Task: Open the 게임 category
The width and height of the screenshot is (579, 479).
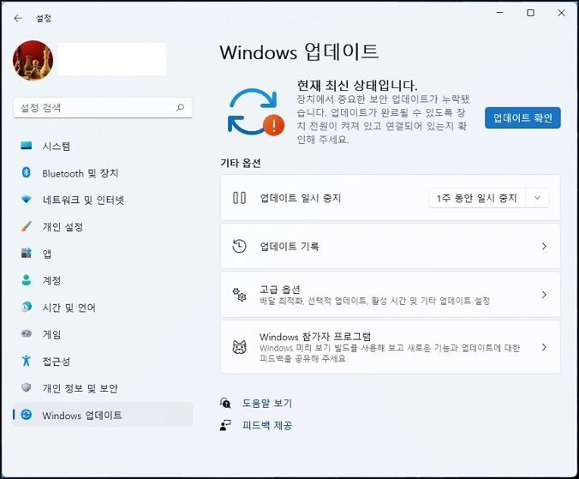Action: click(103, 334)
